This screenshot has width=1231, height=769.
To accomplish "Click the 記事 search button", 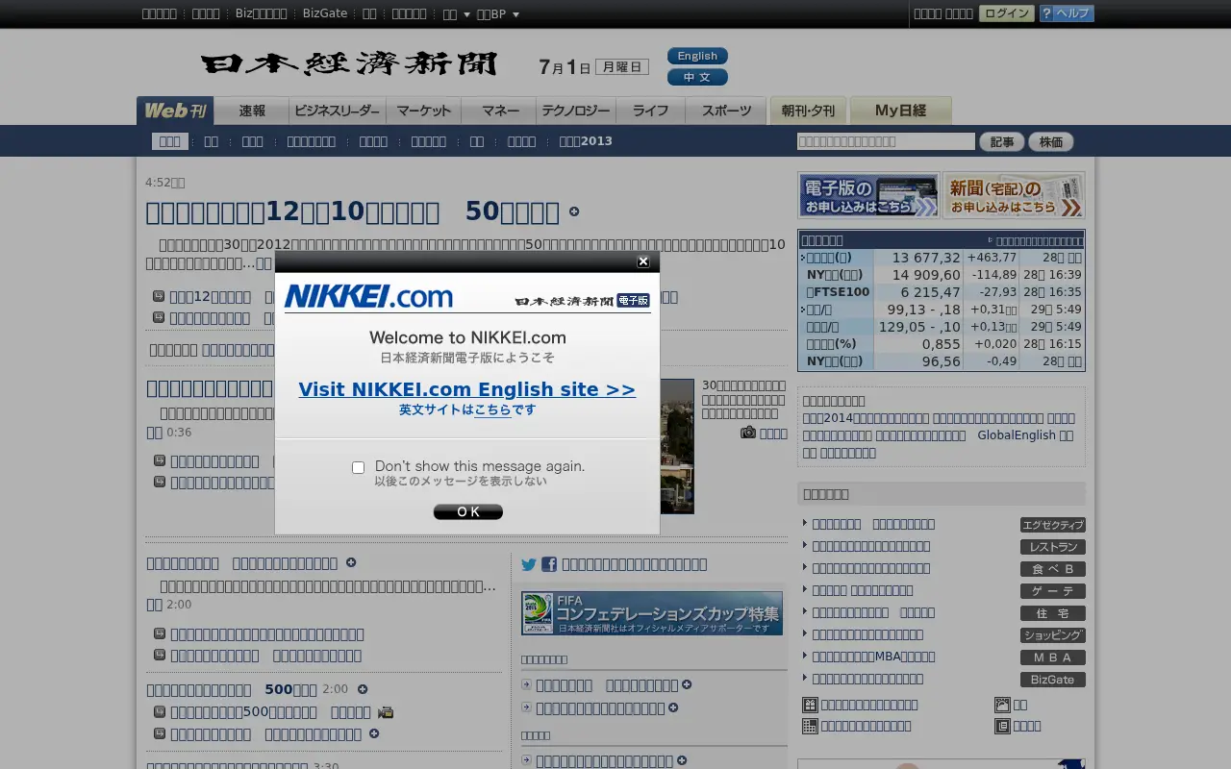I will click(x=1002, y=141).
